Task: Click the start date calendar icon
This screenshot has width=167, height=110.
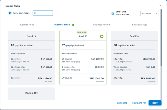Action: [113, 13]
